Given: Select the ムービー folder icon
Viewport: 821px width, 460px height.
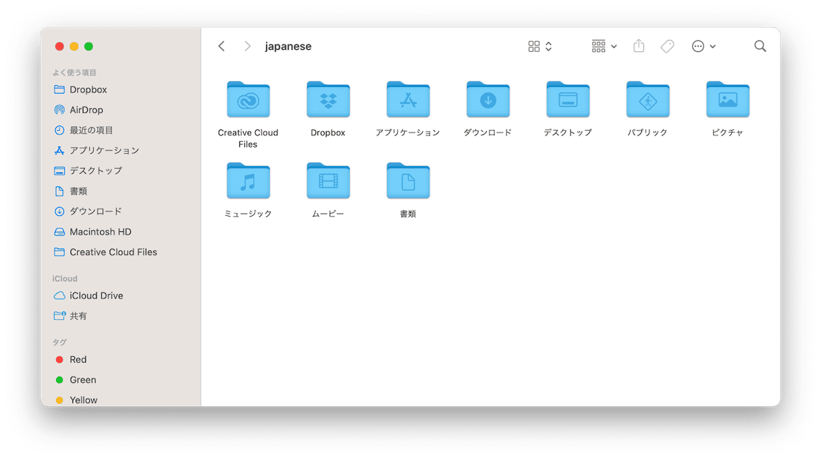Looking at the screenshot, I should 328,180.
